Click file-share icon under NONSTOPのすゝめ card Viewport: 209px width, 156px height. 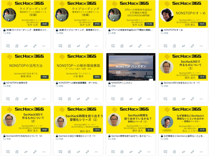point(174,46)
